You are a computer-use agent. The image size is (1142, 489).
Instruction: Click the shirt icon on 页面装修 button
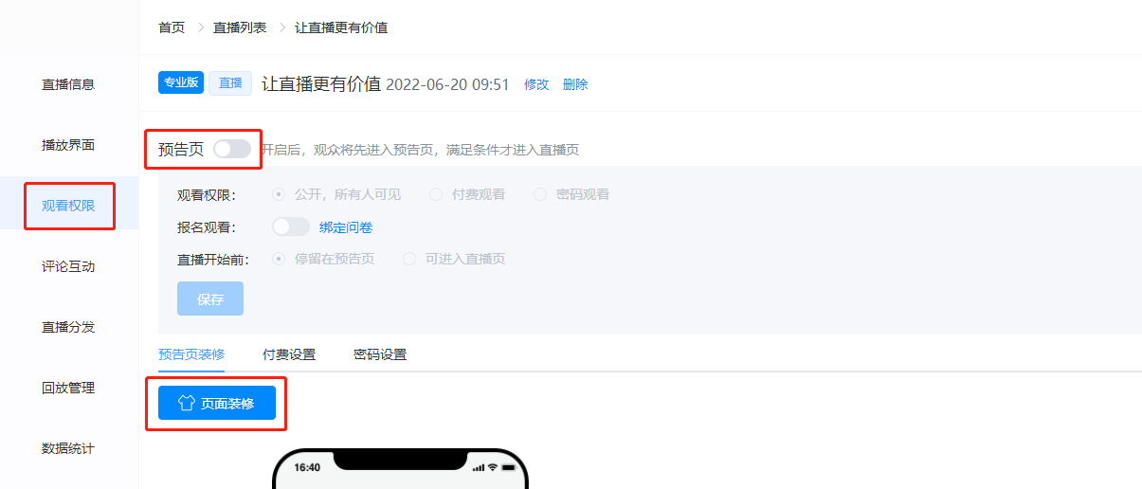coord(187,403)
